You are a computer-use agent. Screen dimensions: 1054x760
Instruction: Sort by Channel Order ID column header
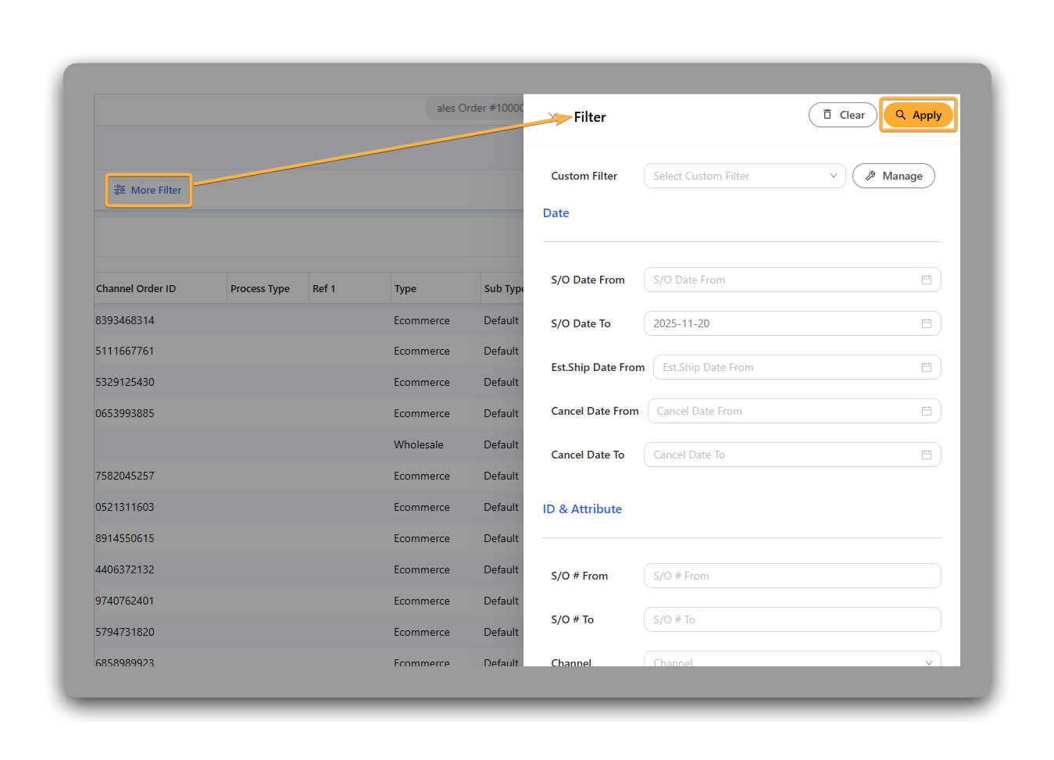(x=136, y=288)
